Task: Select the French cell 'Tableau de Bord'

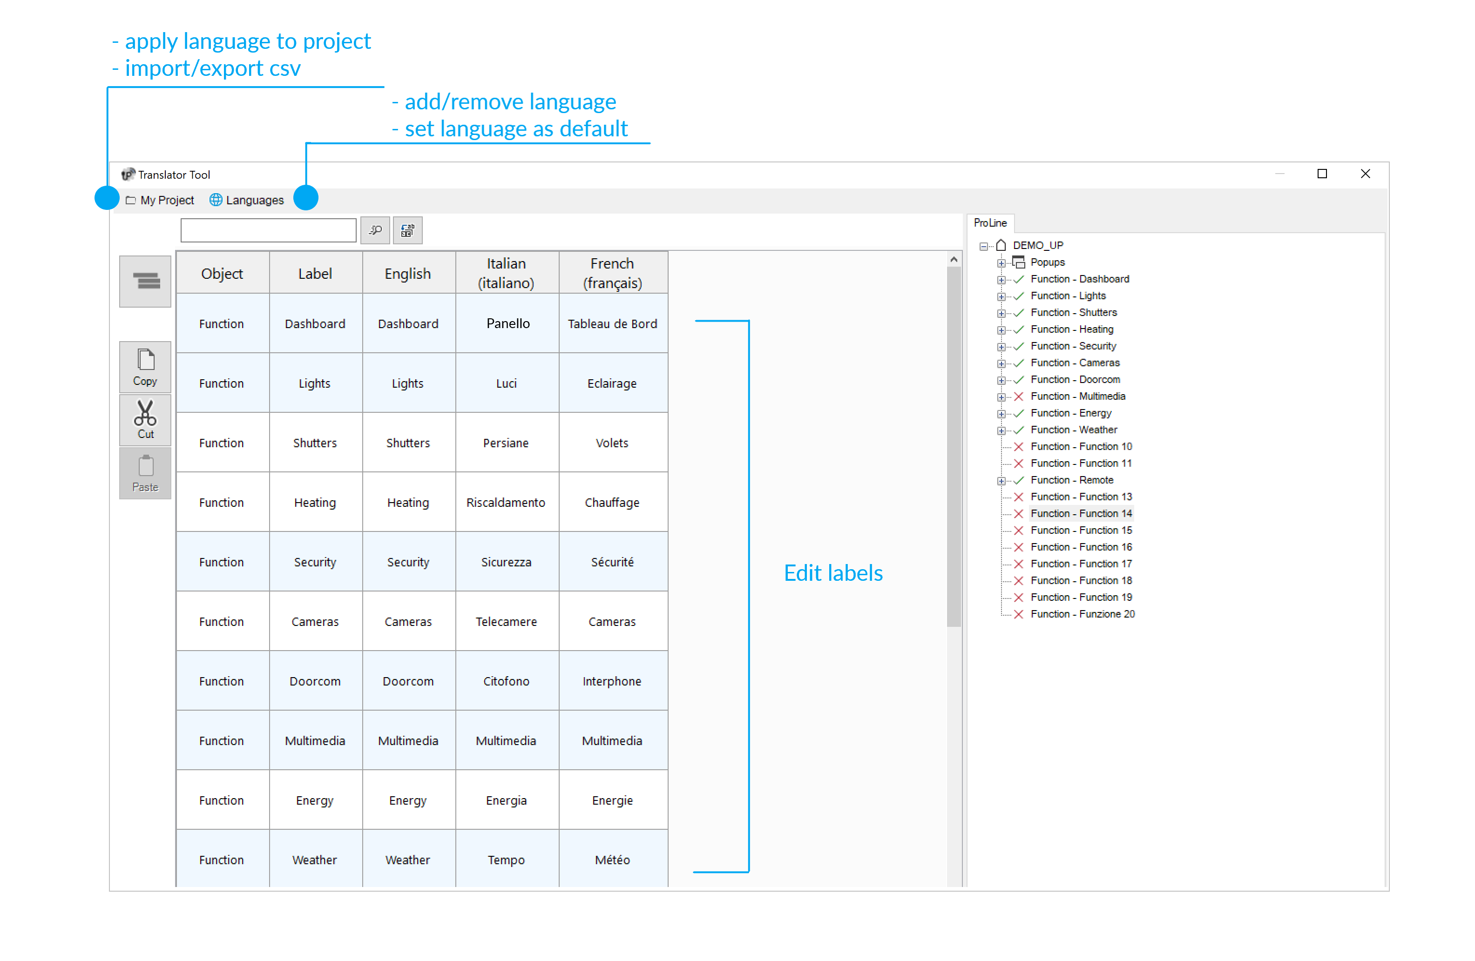Action: (613, 323)
